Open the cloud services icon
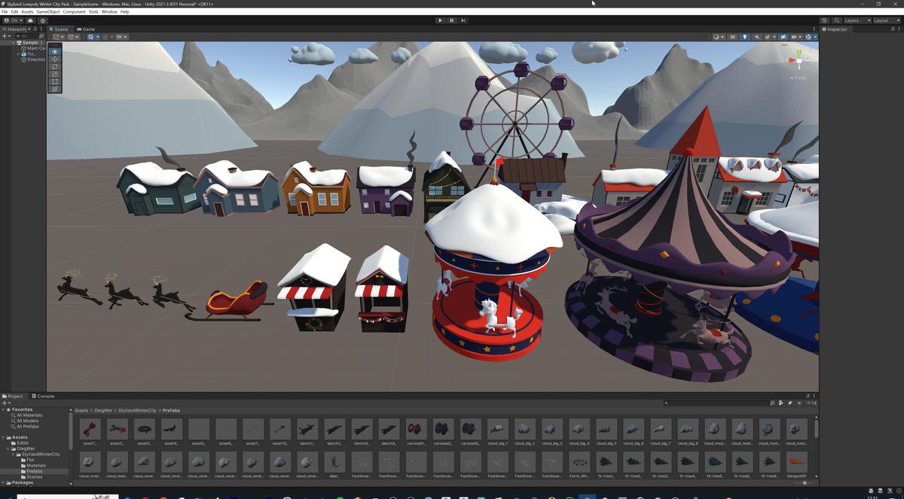The width and height of the screenshot is (904, 499). (x=31, y=20)
